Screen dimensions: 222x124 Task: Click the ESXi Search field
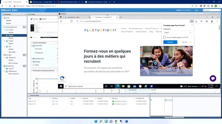click(212, 10)
